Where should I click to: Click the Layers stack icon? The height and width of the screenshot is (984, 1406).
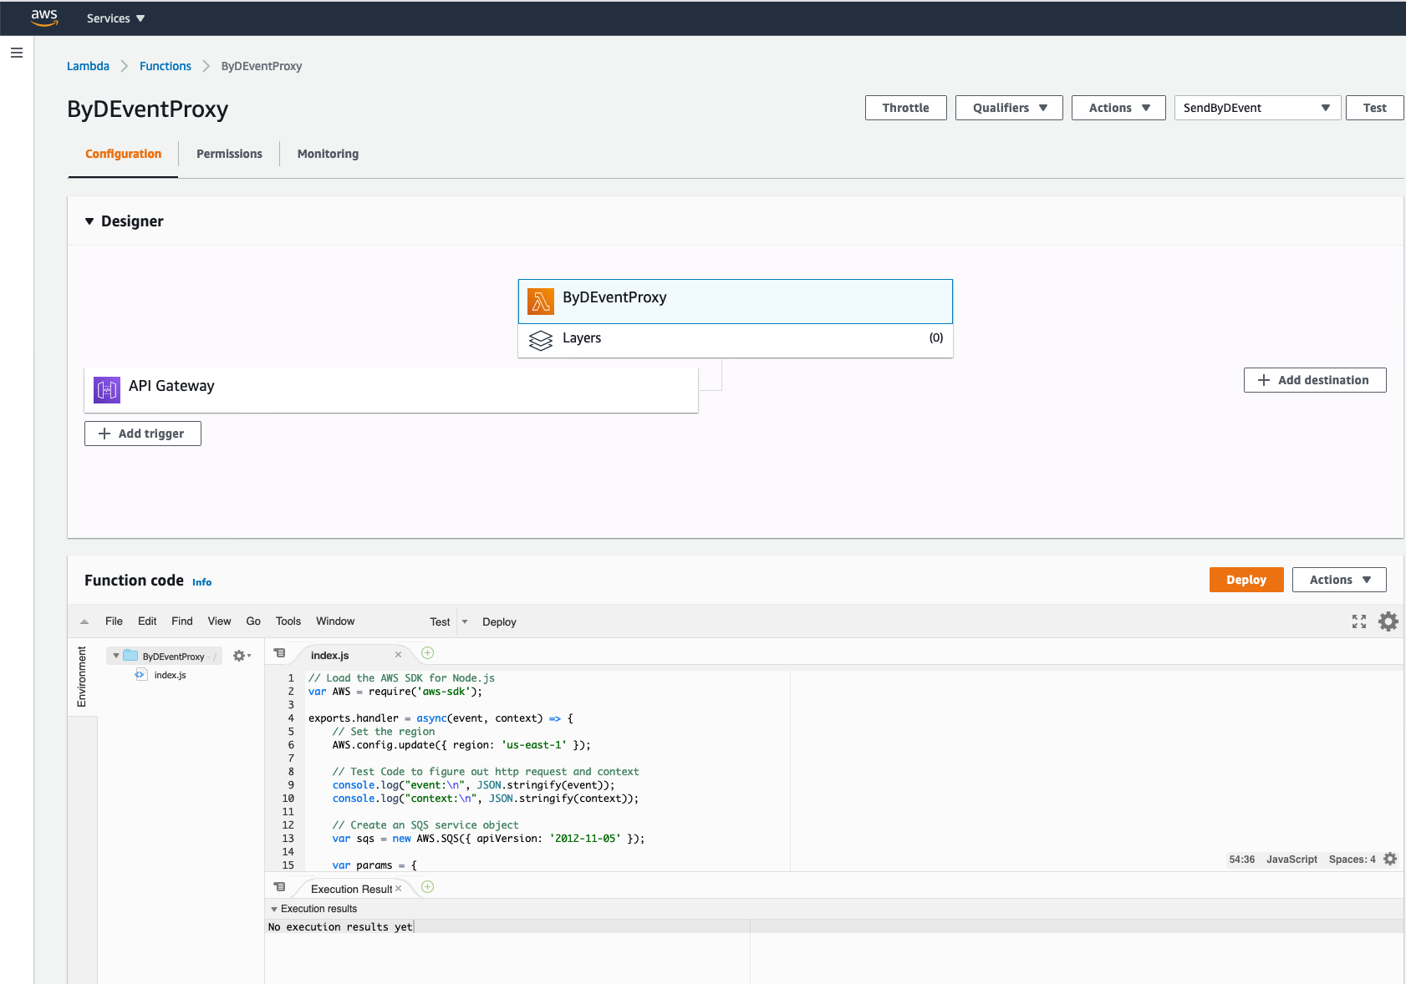point(541,340)
